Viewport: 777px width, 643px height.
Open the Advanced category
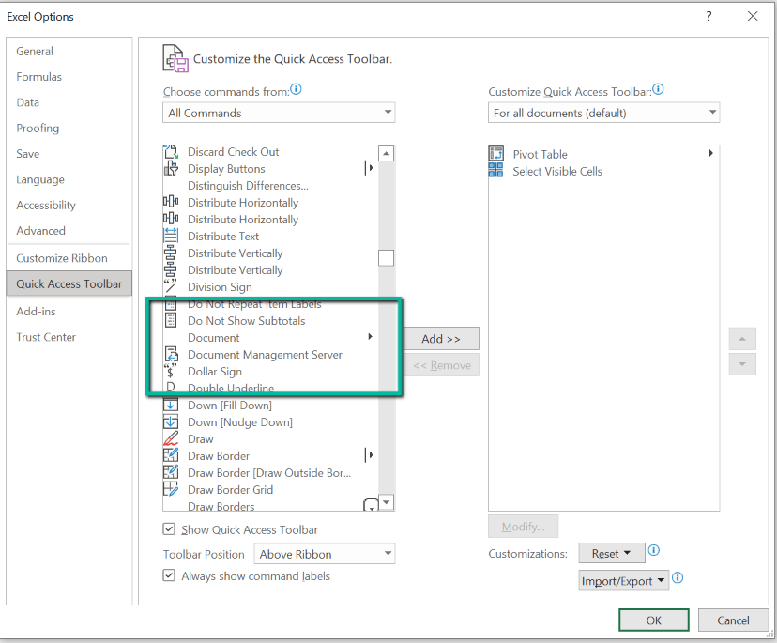coord(40,231)
